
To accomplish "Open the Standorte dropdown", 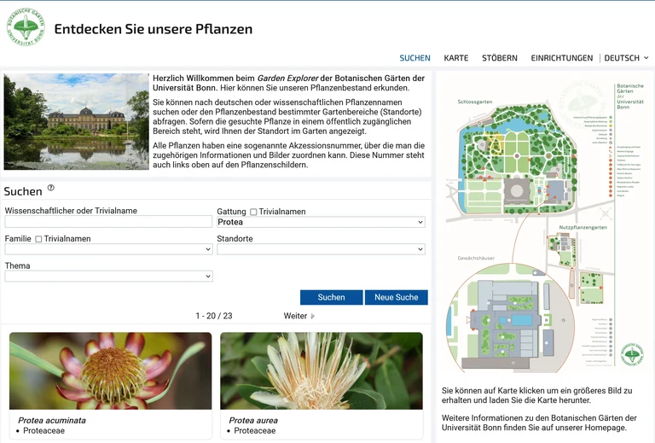I will (x=321, y=249).
